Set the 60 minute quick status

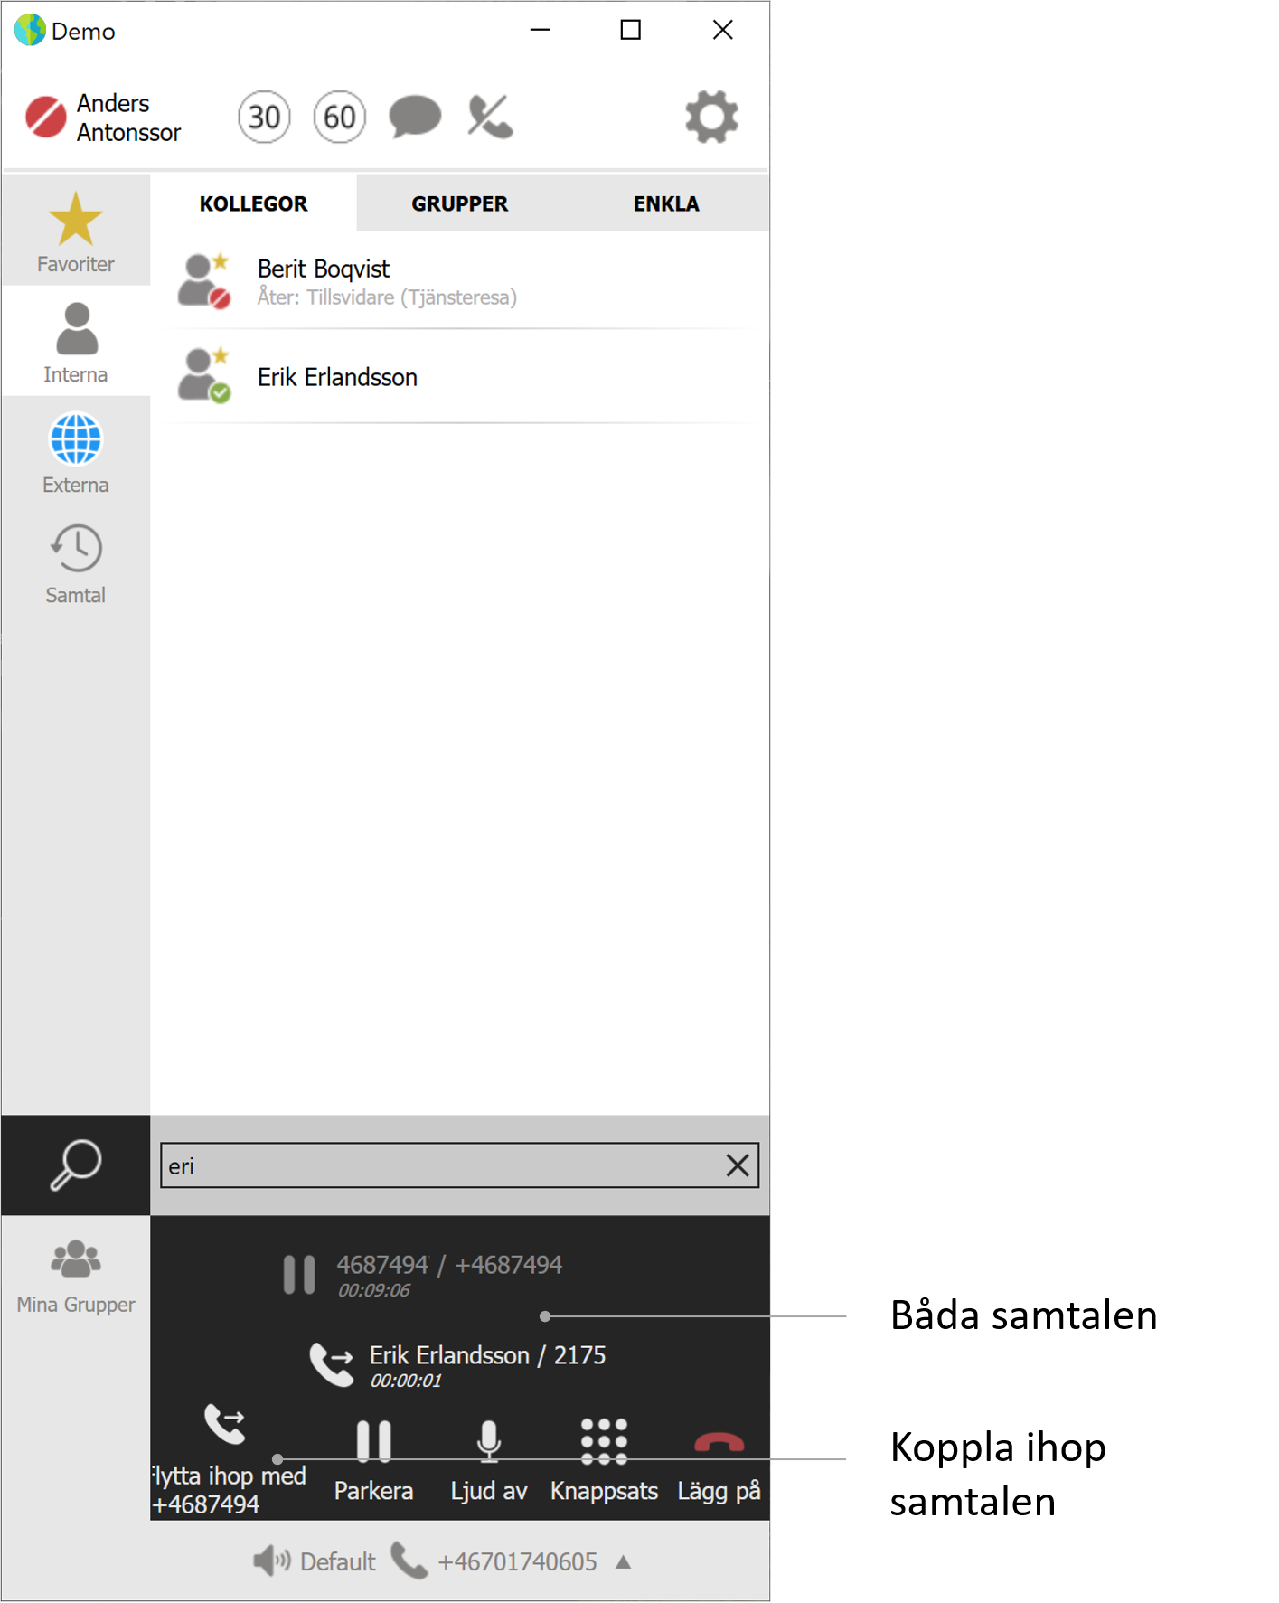[339, 117]
